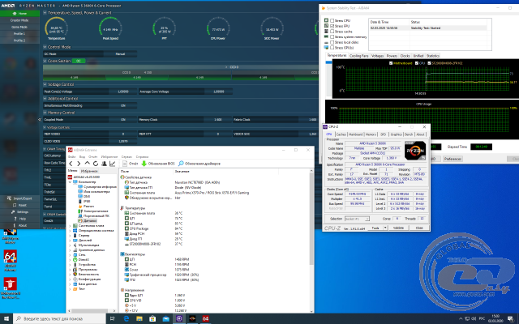The height and width of the screenshot is (324, 519).
Task: Select Profile 1 in Ryzen Master
Action: pos(19,34)
